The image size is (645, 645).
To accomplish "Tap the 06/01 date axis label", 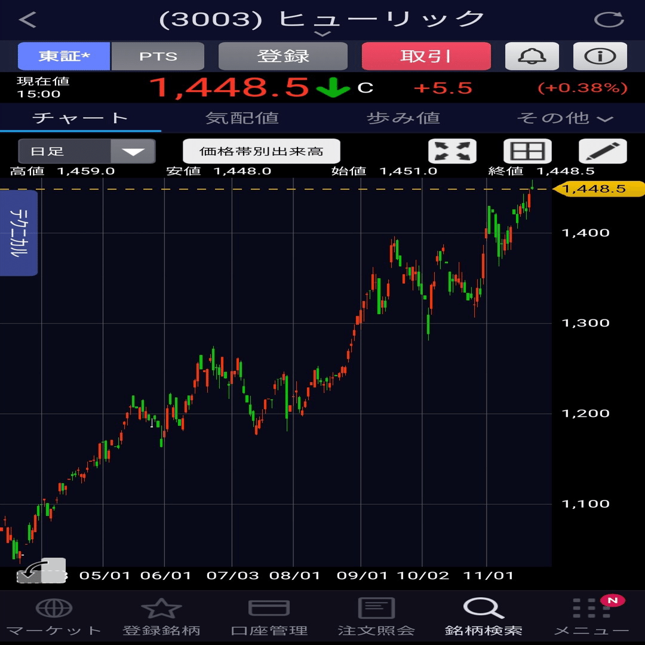I will click(166, 576).
